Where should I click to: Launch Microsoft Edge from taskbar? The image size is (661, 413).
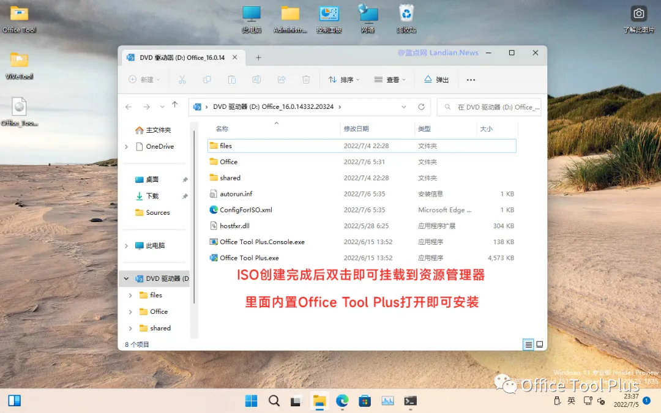click(x=342, y=401)
